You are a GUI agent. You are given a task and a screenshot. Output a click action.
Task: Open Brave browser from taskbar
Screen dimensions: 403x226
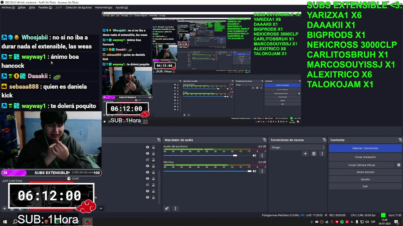tap(47, 222)
